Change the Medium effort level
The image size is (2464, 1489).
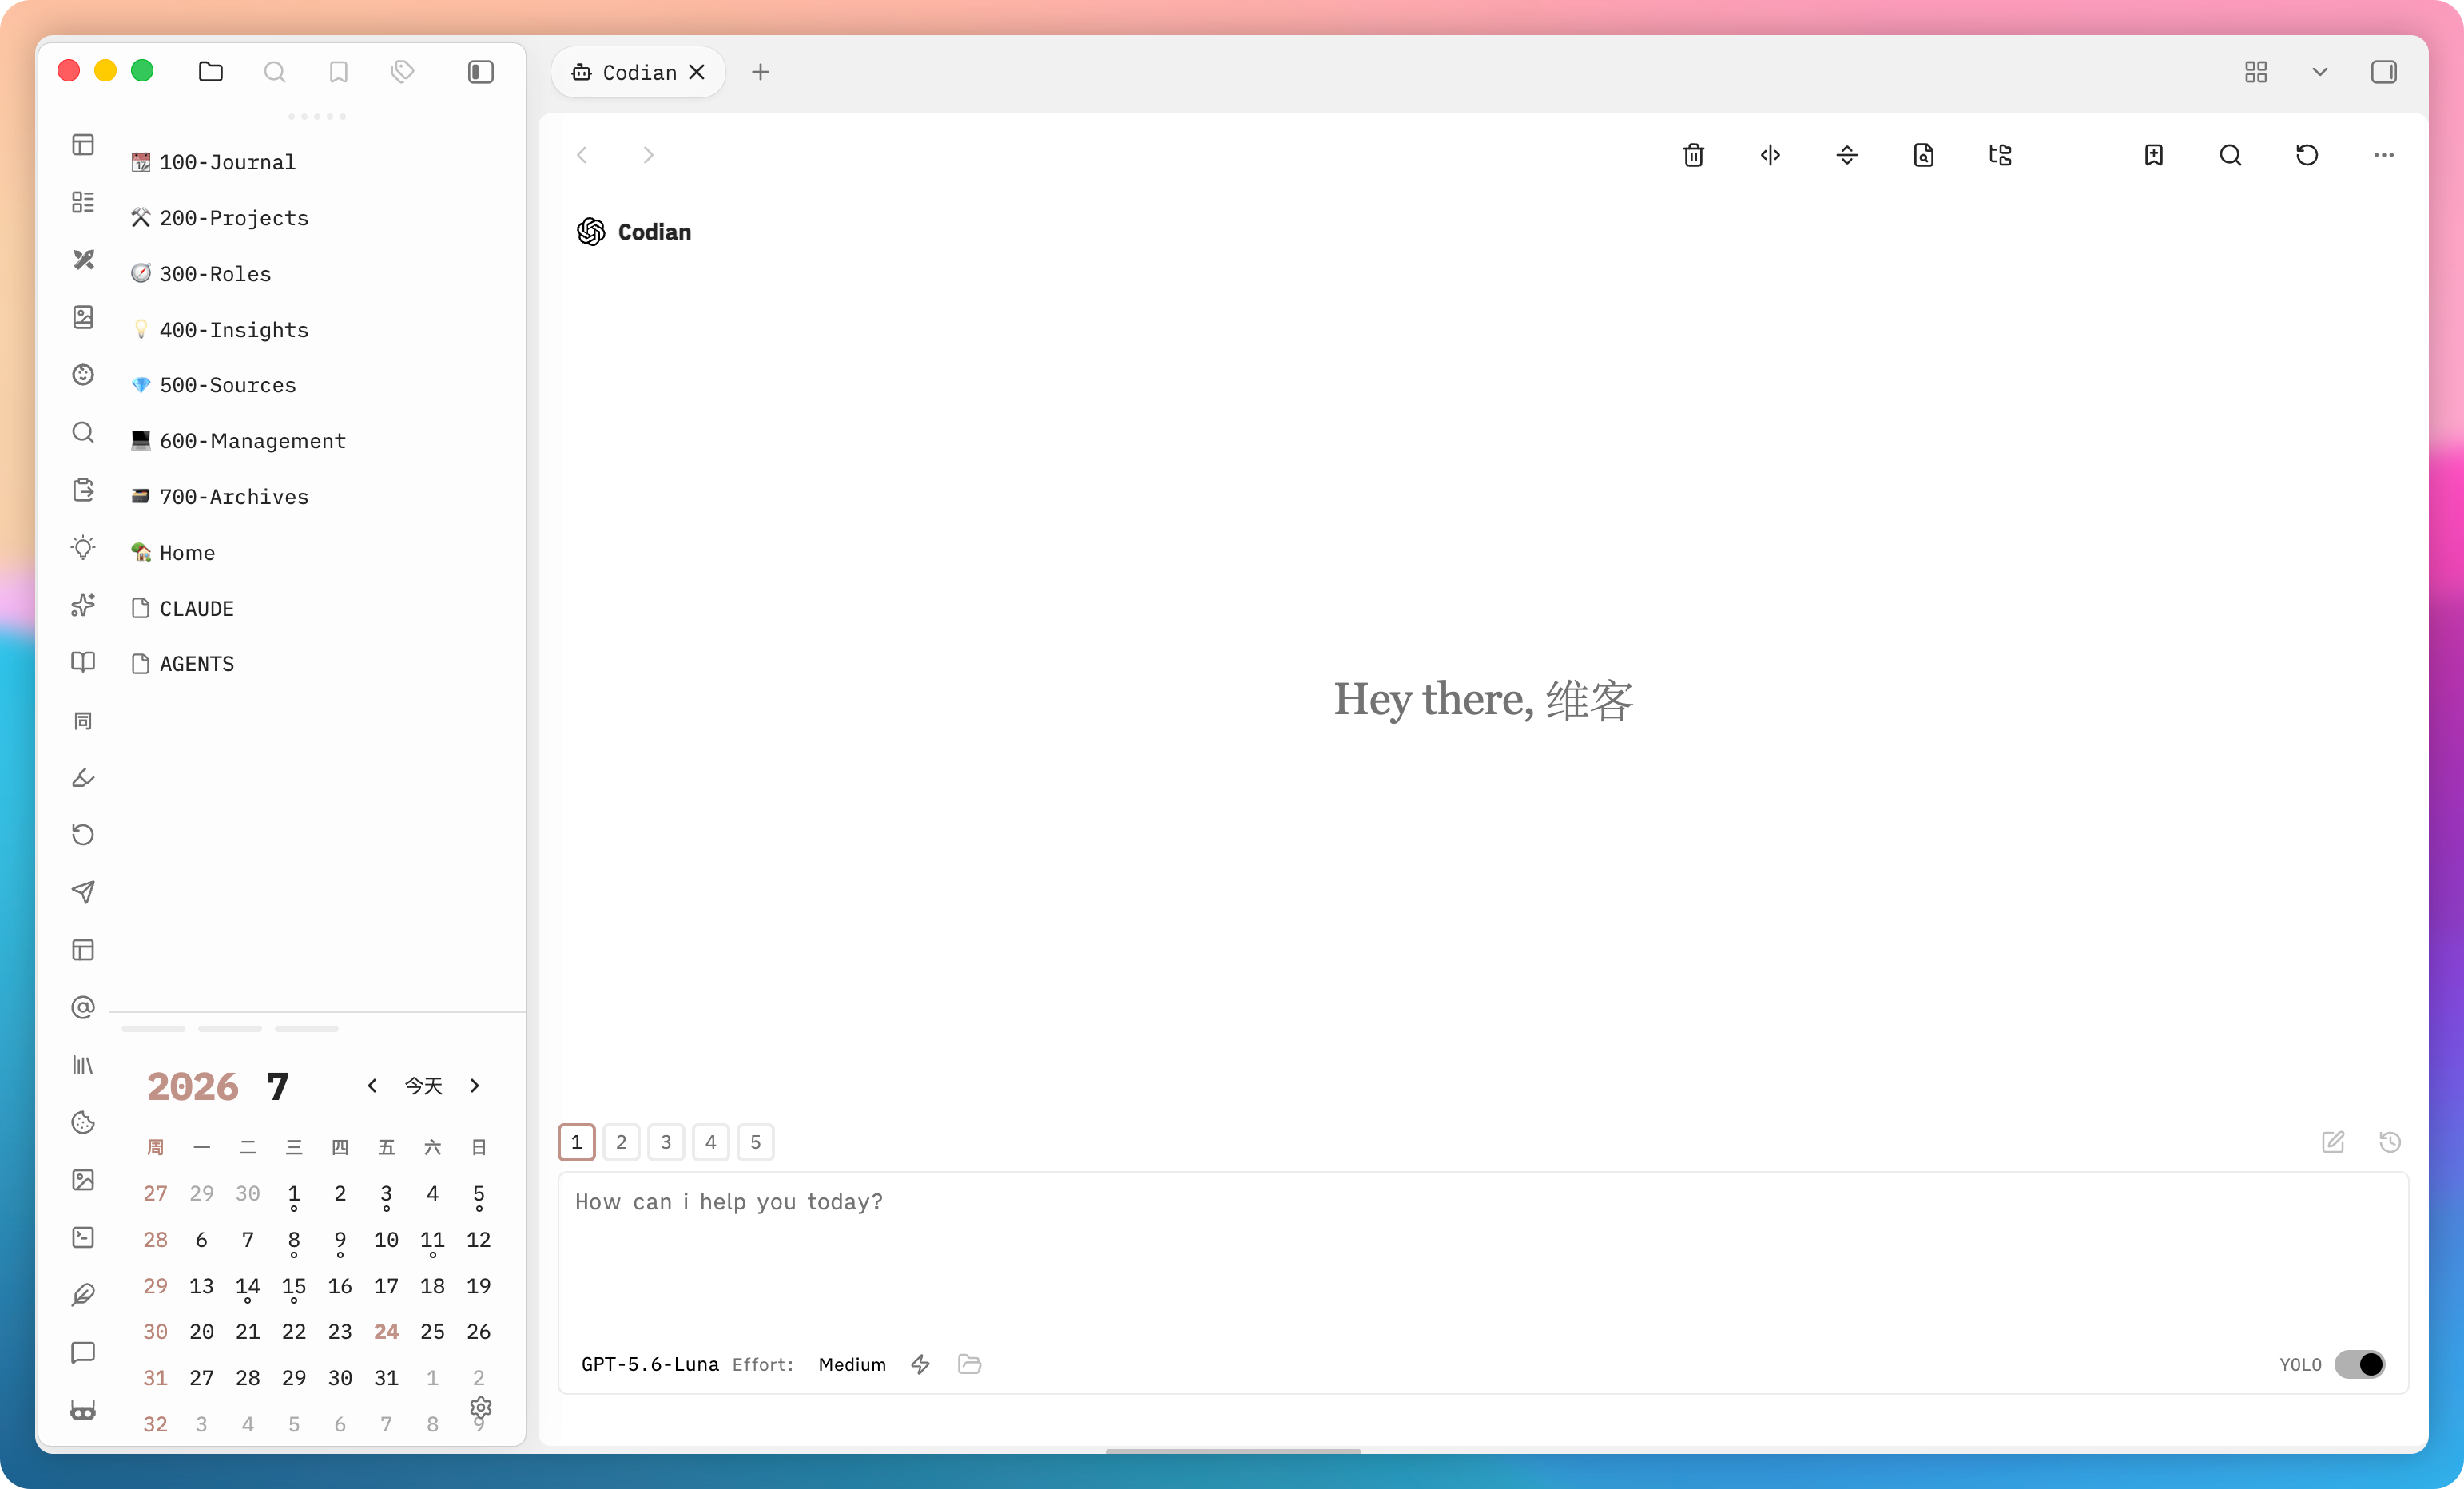852,1364
